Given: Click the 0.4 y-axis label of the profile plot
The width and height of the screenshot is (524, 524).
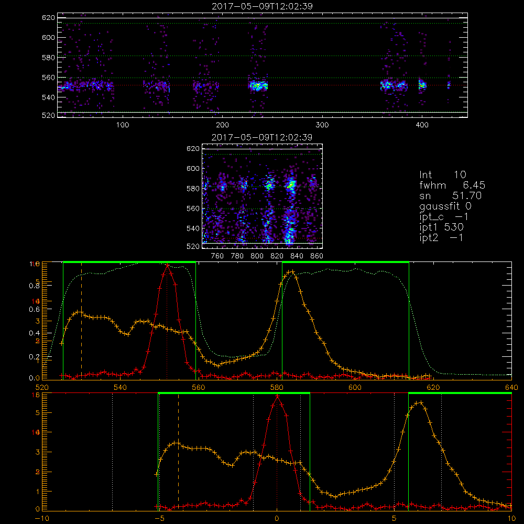Looking at the screenshot, I should 34,333.
